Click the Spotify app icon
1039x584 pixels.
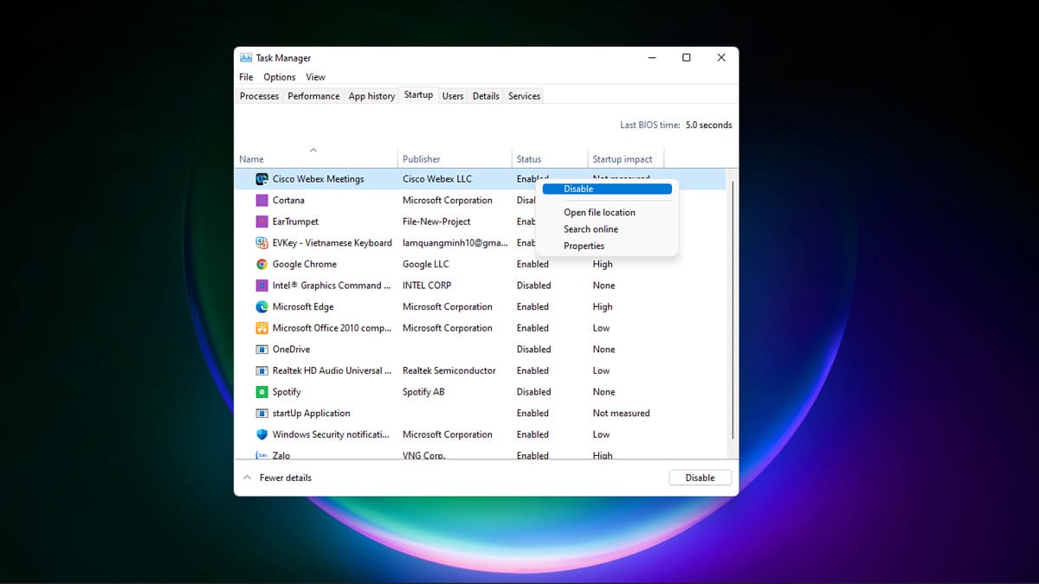pos(261,391)
